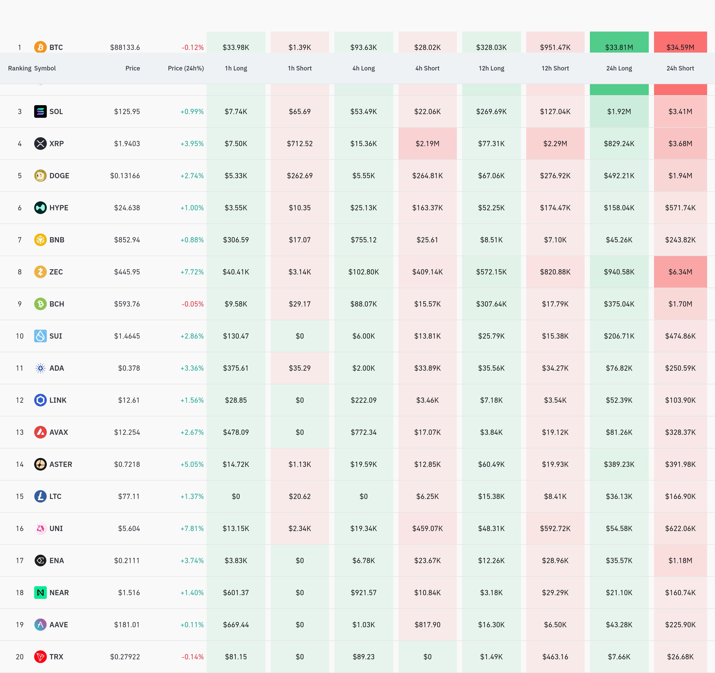Viewport: 715px width, 673px height.
Task: Sort table by 1h Long header
Action: [236, 68]
